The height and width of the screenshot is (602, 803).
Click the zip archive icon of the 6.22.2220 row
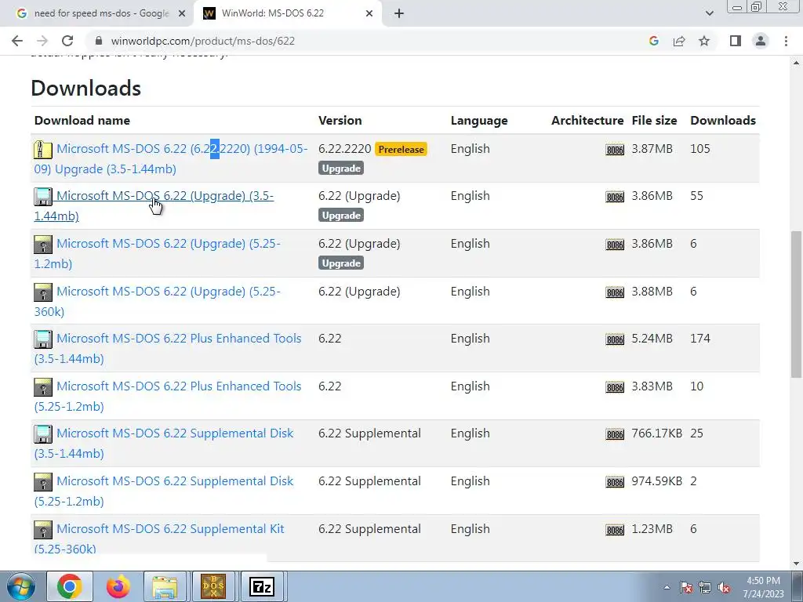click(43, 150)
